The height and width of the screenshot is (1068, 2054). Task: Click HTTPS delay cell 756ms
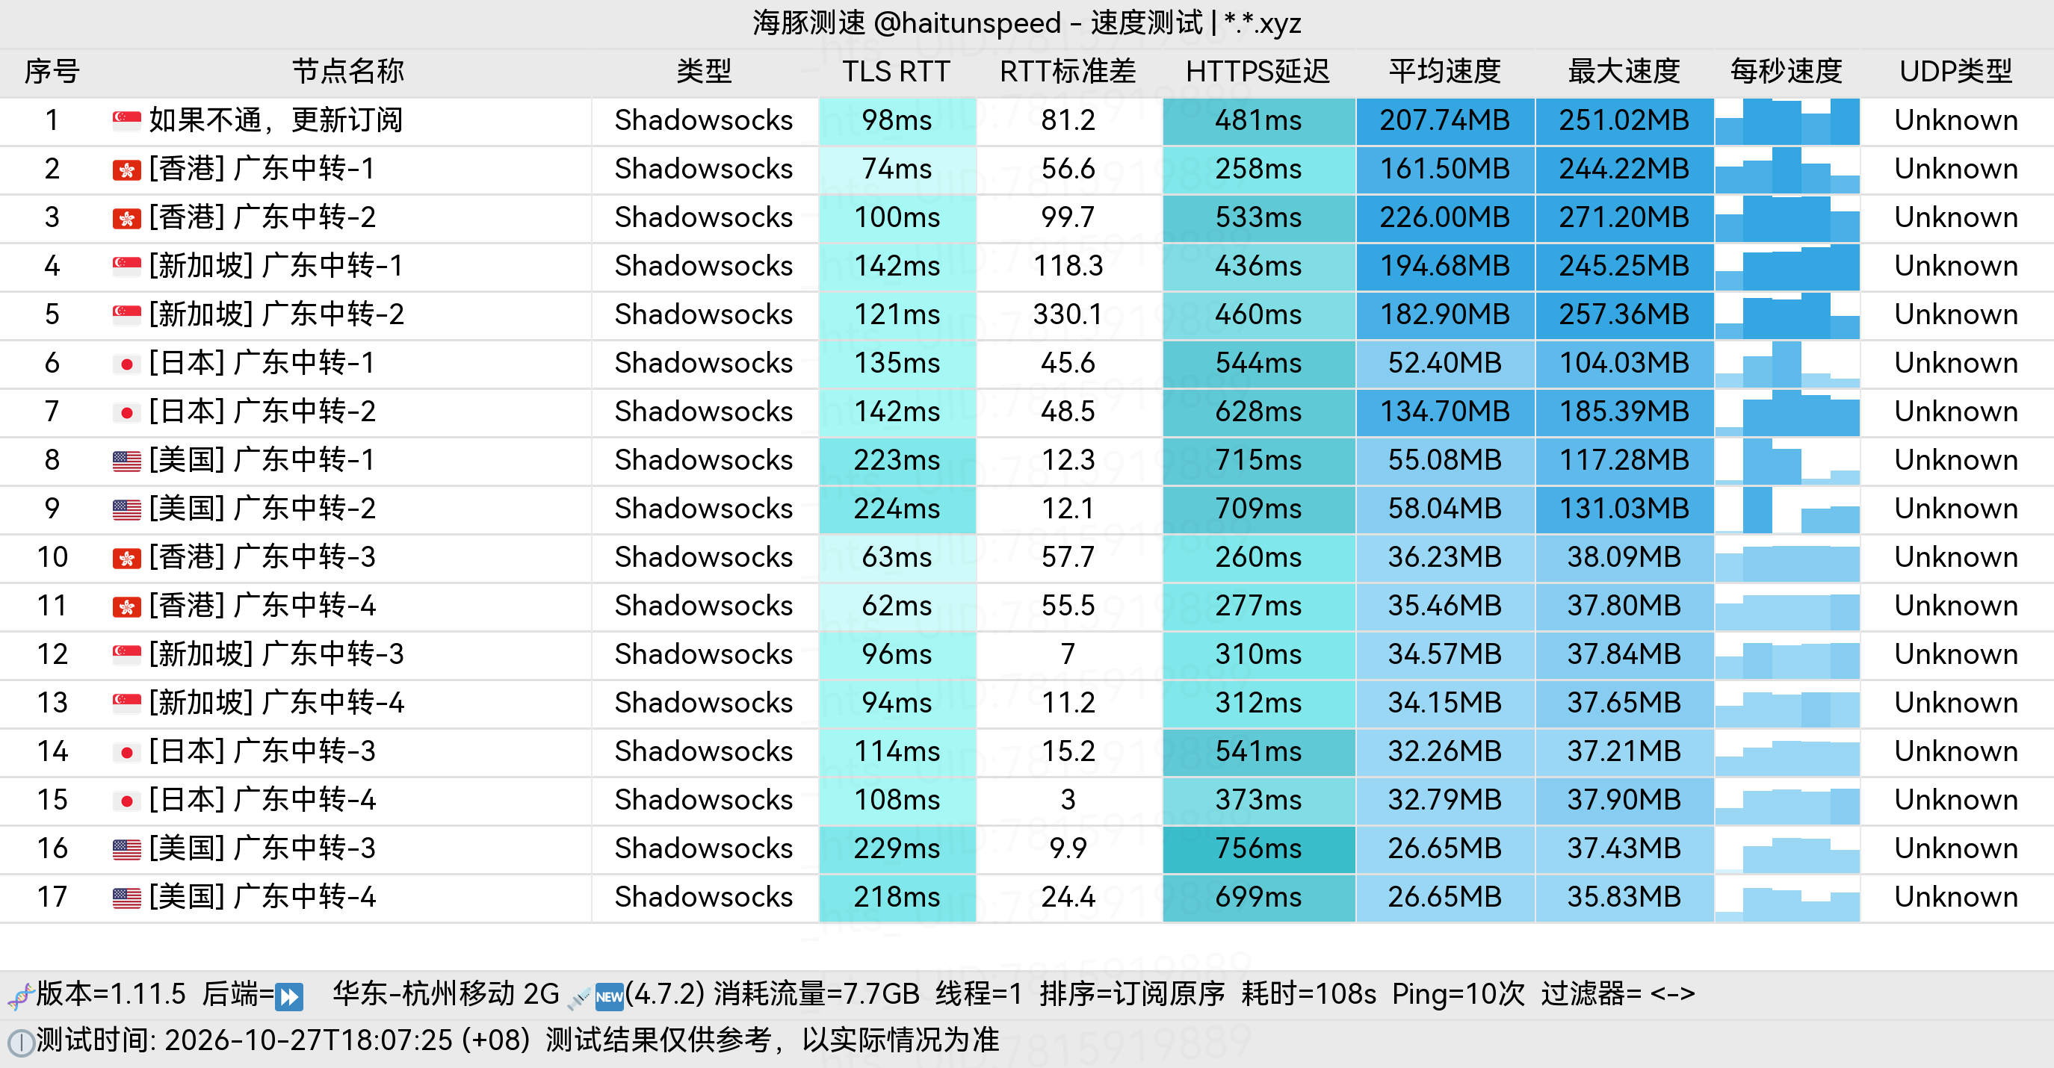[x=1258, y=849]
